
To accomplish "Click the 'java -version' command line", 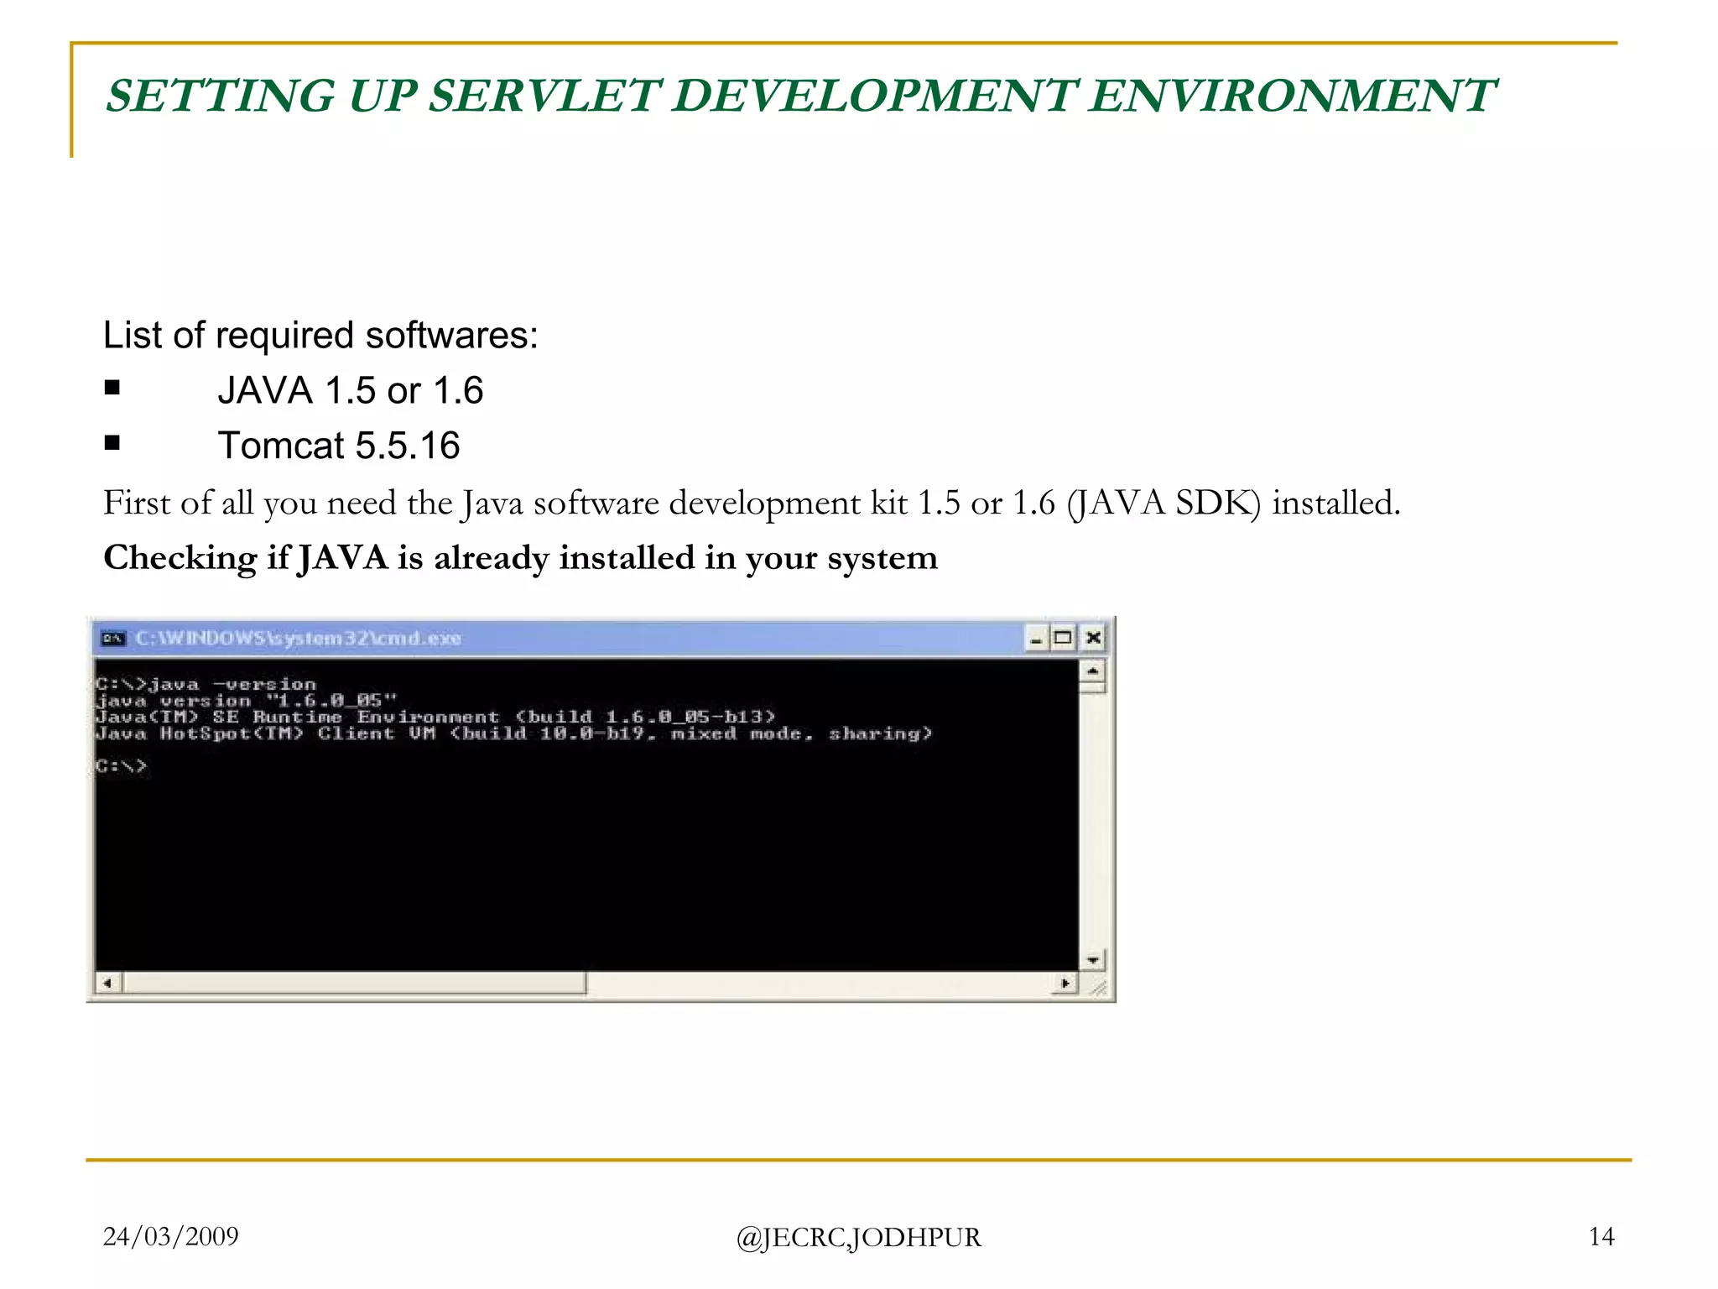I will tap(206, 685).
